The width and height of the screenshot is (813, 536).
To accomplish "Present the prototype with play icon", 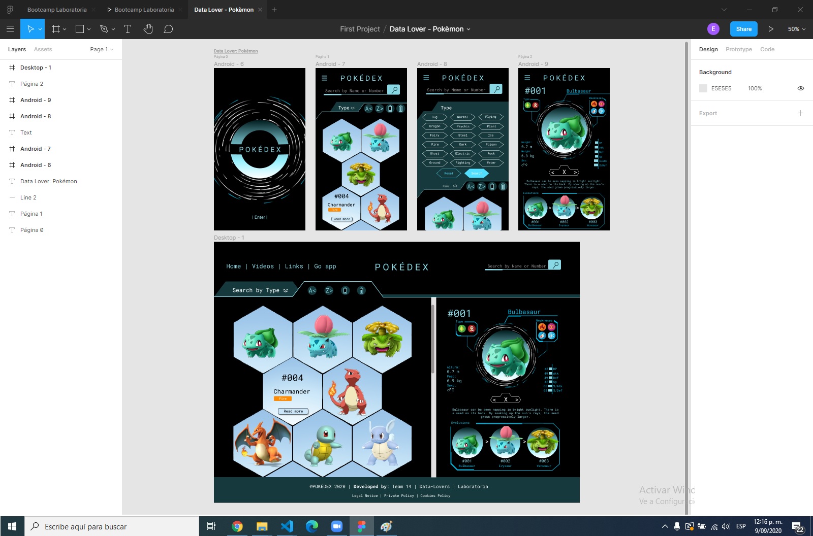I will point(771,29).
